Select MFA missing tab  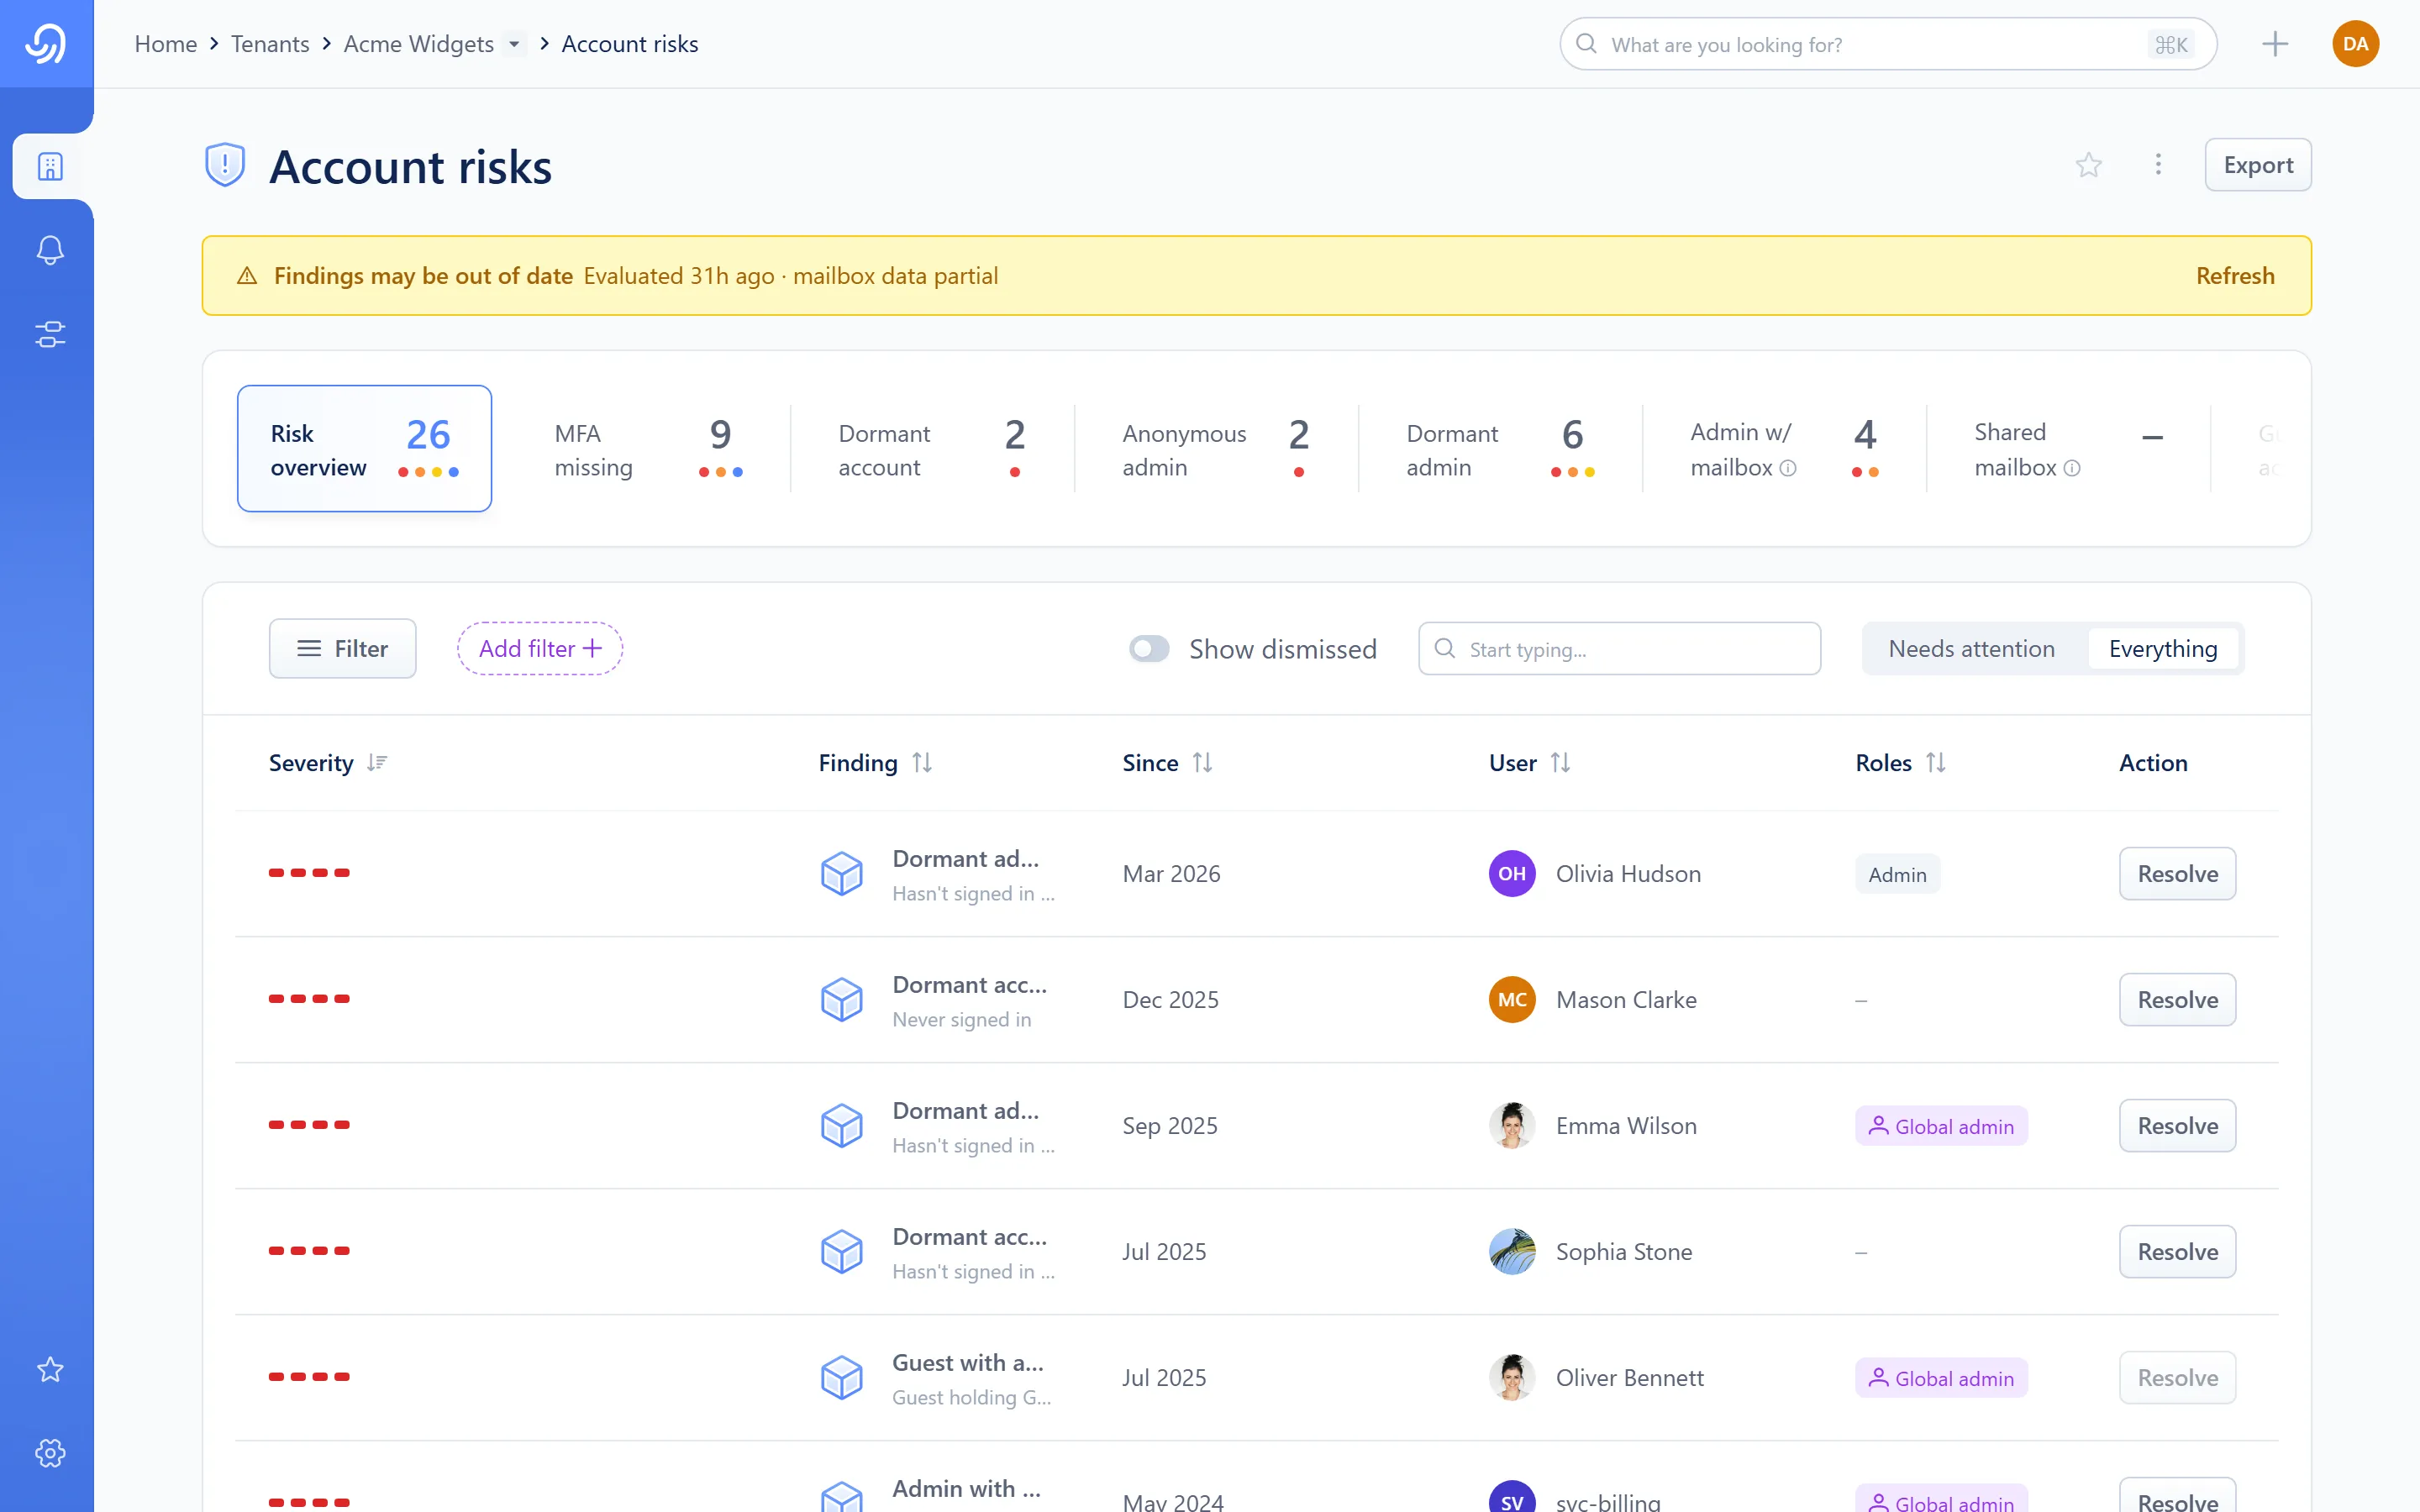(648, 449)
